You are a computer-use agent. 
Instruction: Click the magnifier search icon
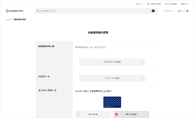[x=38, y=11]
